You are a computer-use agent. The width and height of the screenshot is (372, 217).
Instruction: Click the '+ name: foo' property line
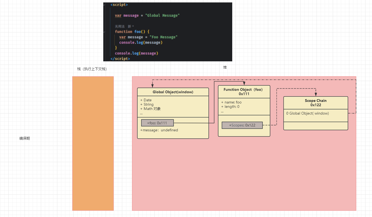[x=231, y=102]
